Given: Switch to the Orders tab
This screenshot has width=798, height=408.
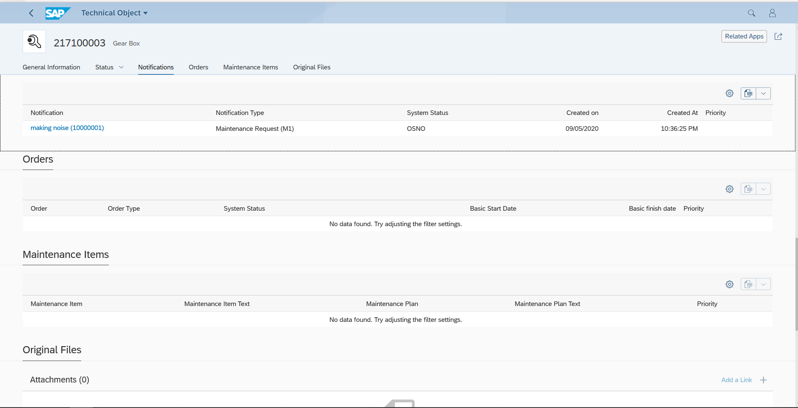Looking at the screenshot, I should tap(198, 67).
